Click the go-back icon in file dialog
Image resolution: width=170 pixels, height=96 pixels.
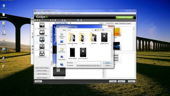click(96, 30)
